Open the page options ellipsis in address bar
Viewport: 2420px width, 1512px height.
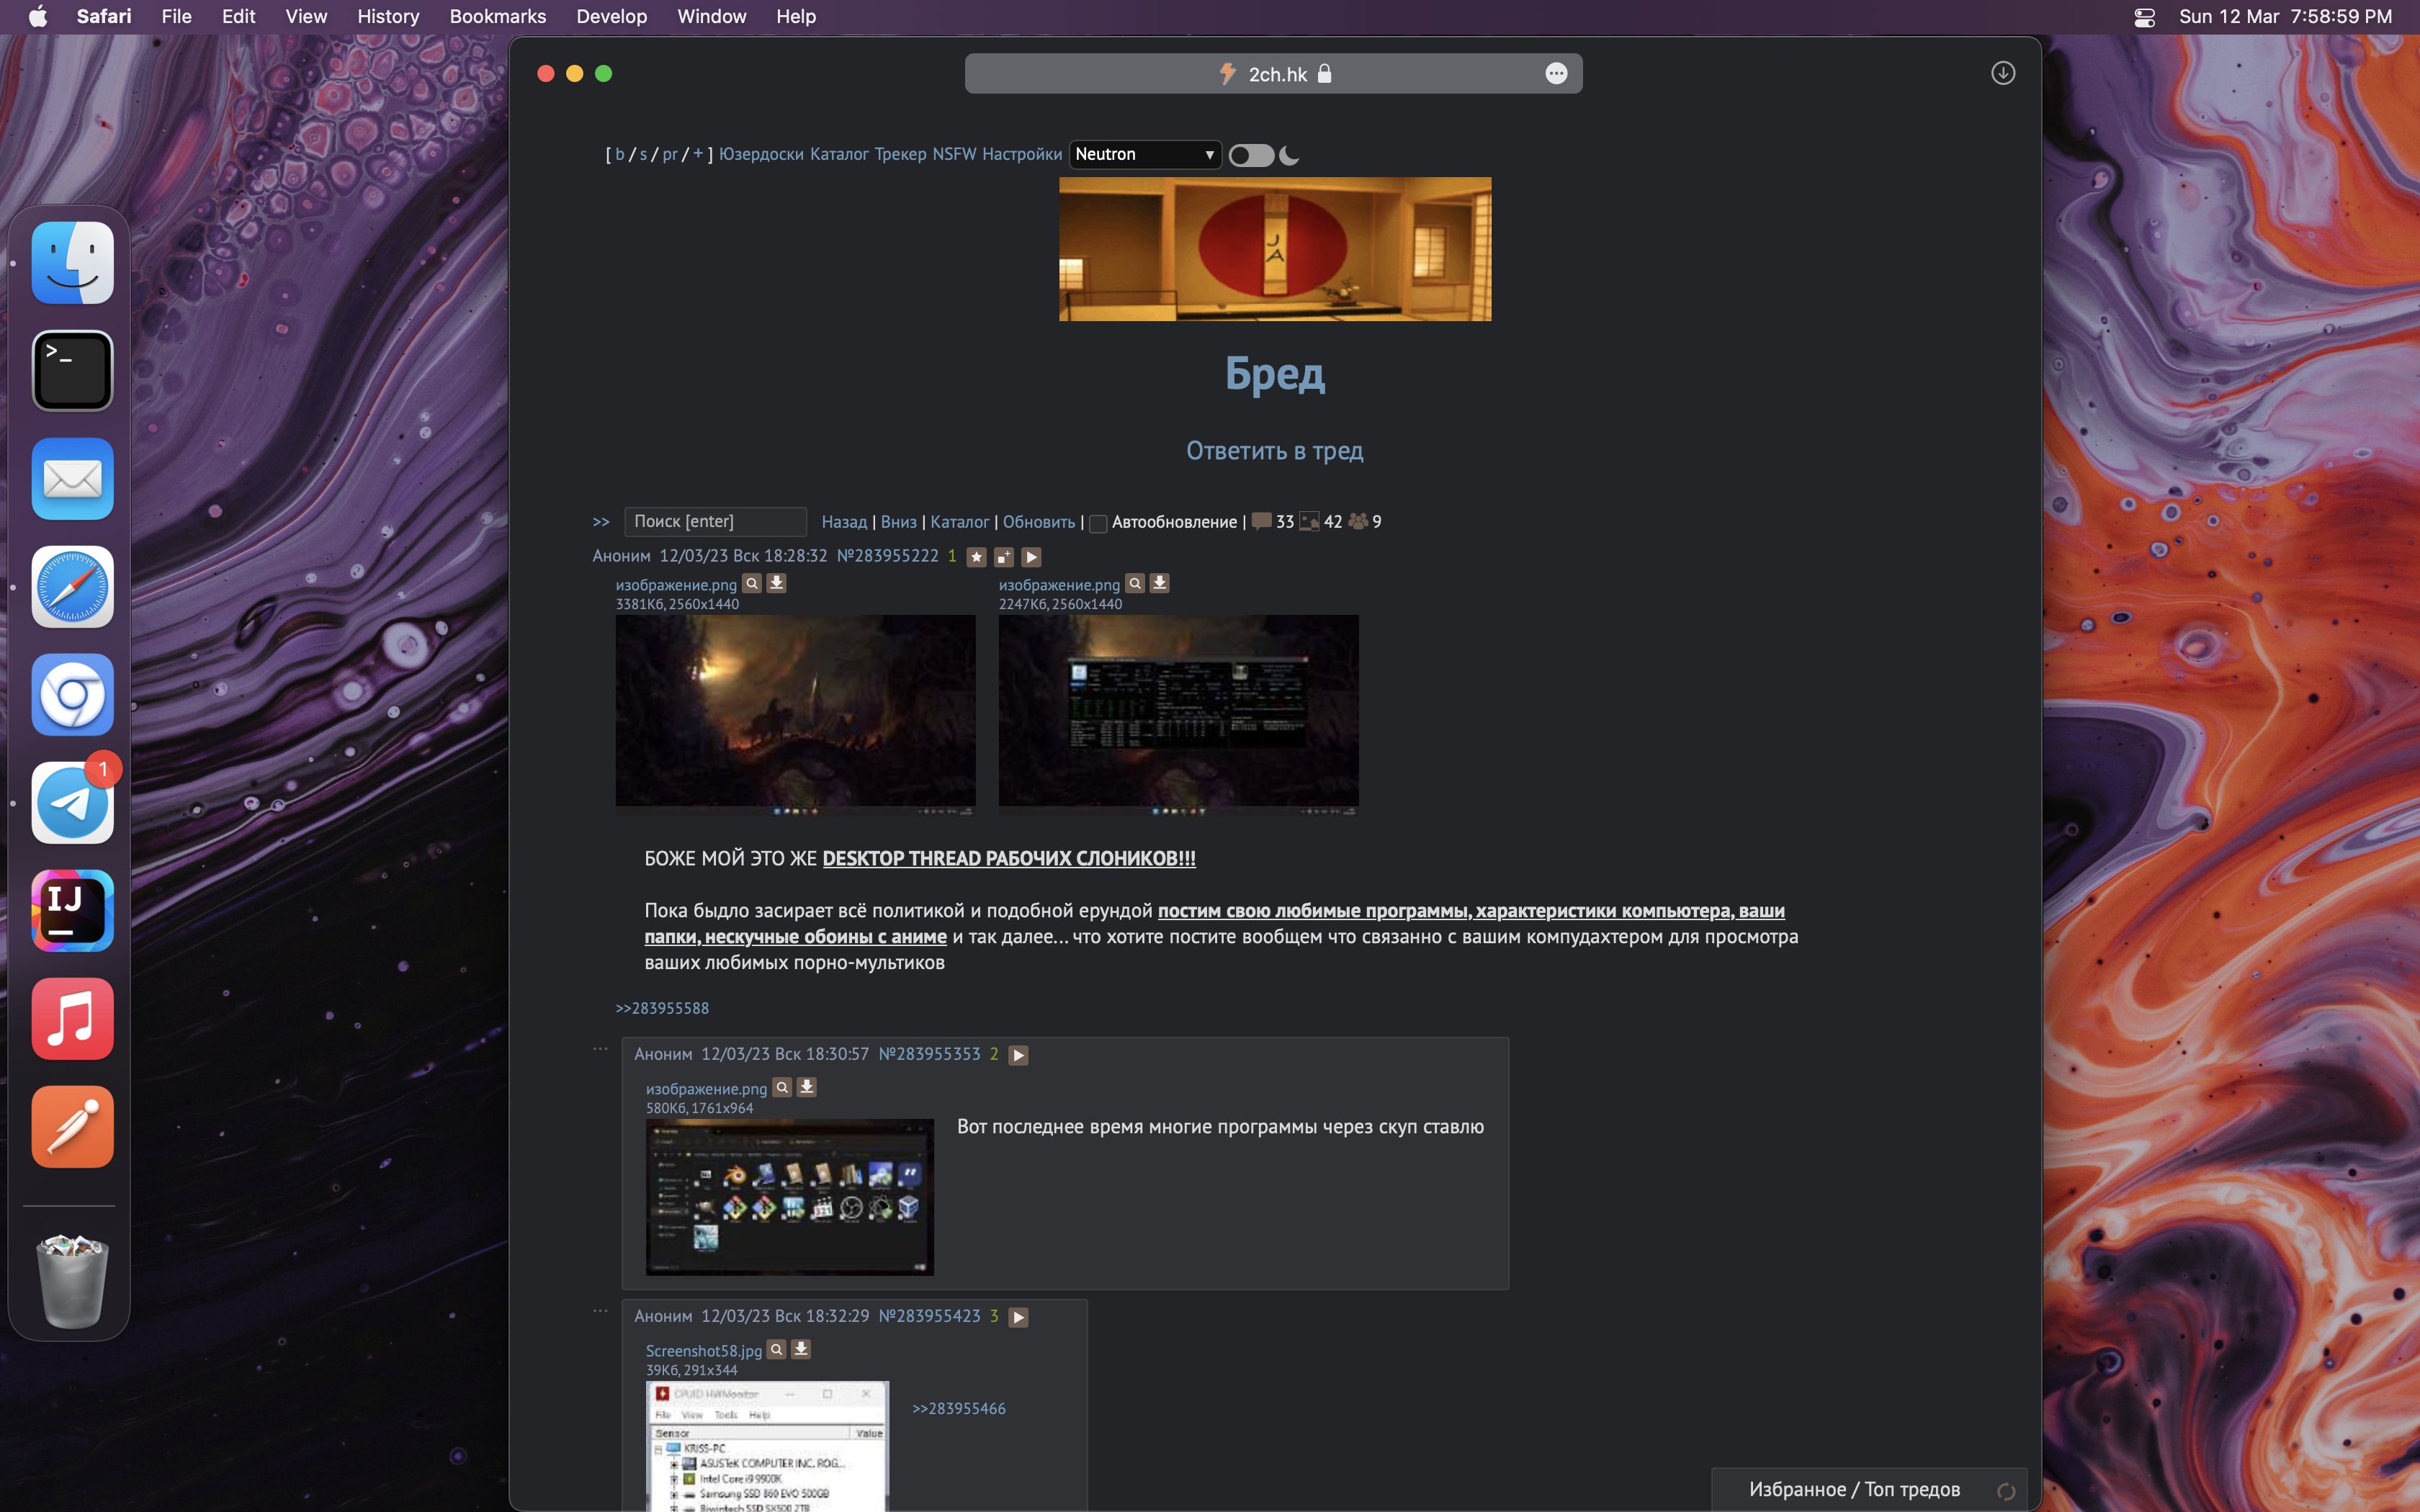1556,73
